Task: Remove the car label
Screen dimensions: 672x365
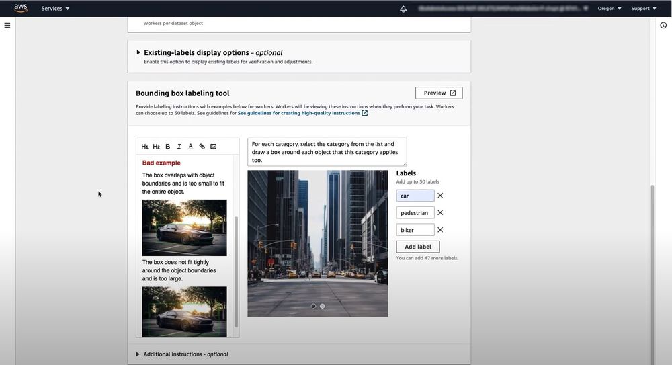Action: [440, 196]
